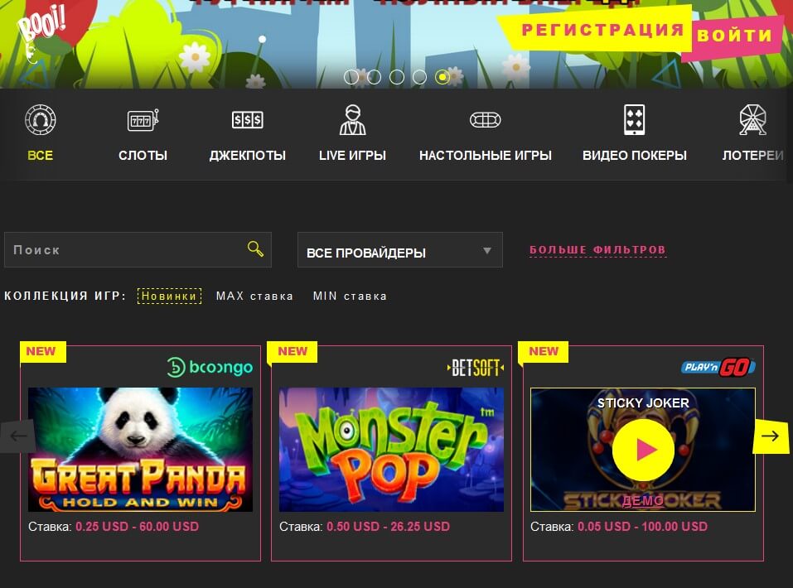Open the ДЕМО link for Sticky Joker
The image size is (793, 588).
coord(644,501)
